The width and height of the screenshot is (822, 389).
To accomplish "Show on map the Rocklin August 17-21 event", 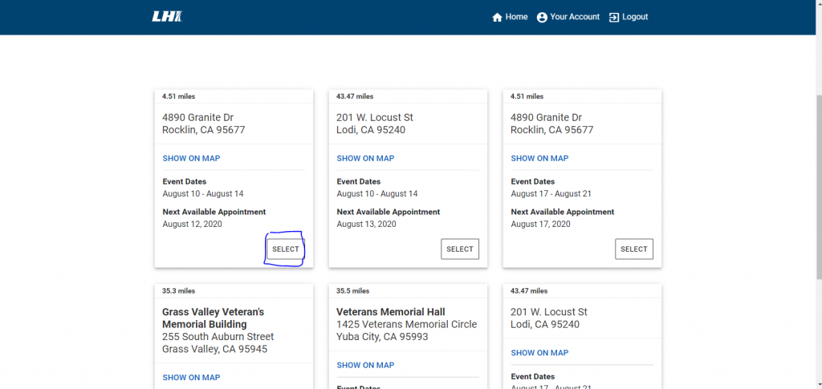I will point(539,159).
